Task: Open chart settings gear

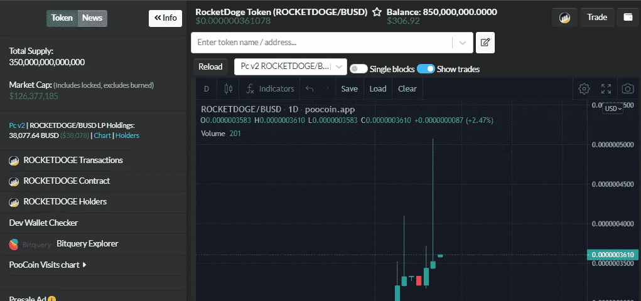Action: 584,88
